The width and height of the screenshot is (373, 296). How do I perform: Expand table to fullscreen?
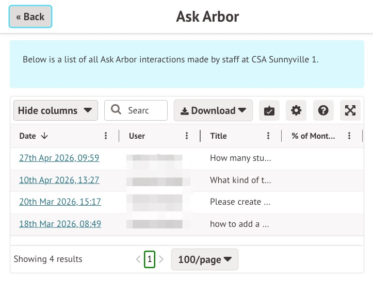pos(350,110)
